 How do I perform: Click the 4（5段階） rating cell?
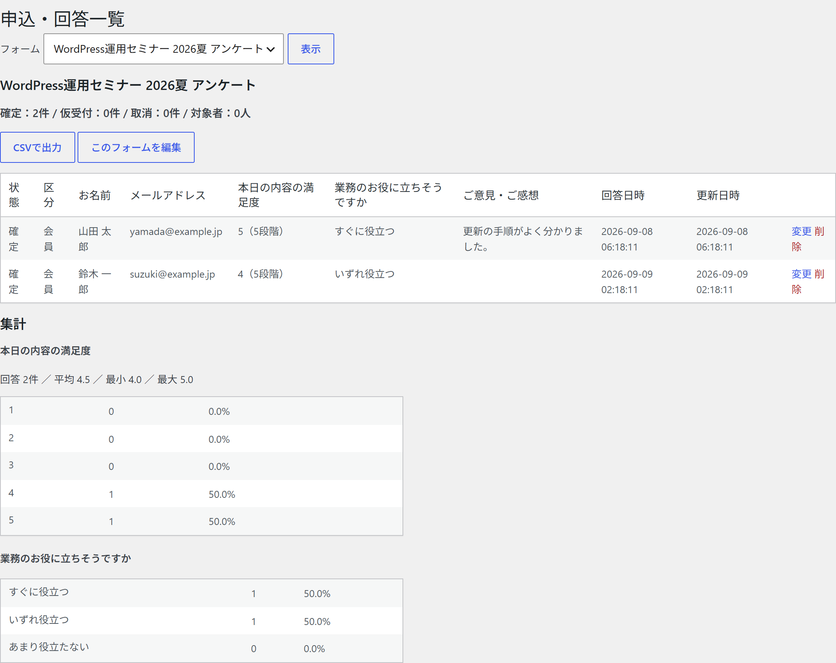point(261,274)
